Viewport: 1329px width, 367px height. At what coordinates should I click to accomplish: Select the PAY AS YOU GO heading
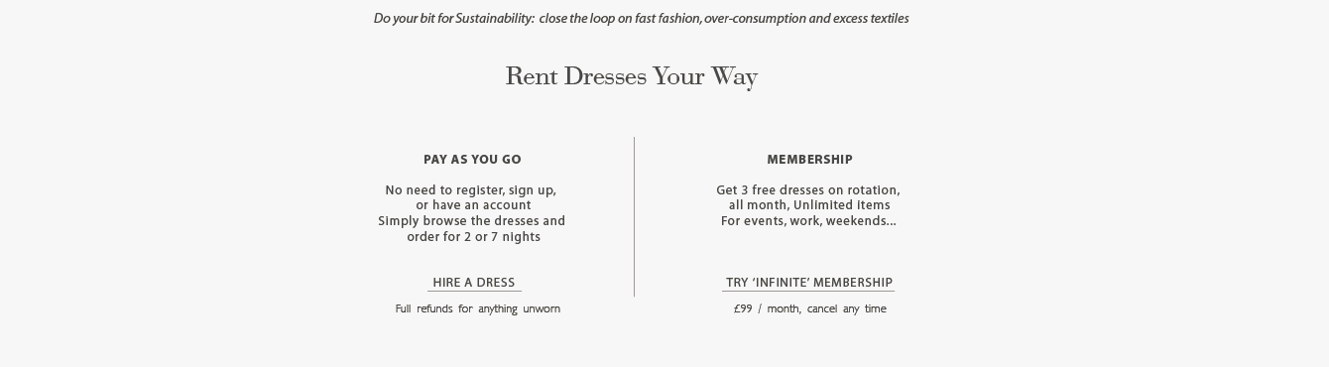[472, 160]
